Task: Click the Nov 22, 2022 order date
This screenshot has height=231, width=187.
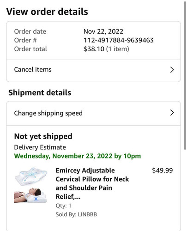Action: tap(103, 31)
